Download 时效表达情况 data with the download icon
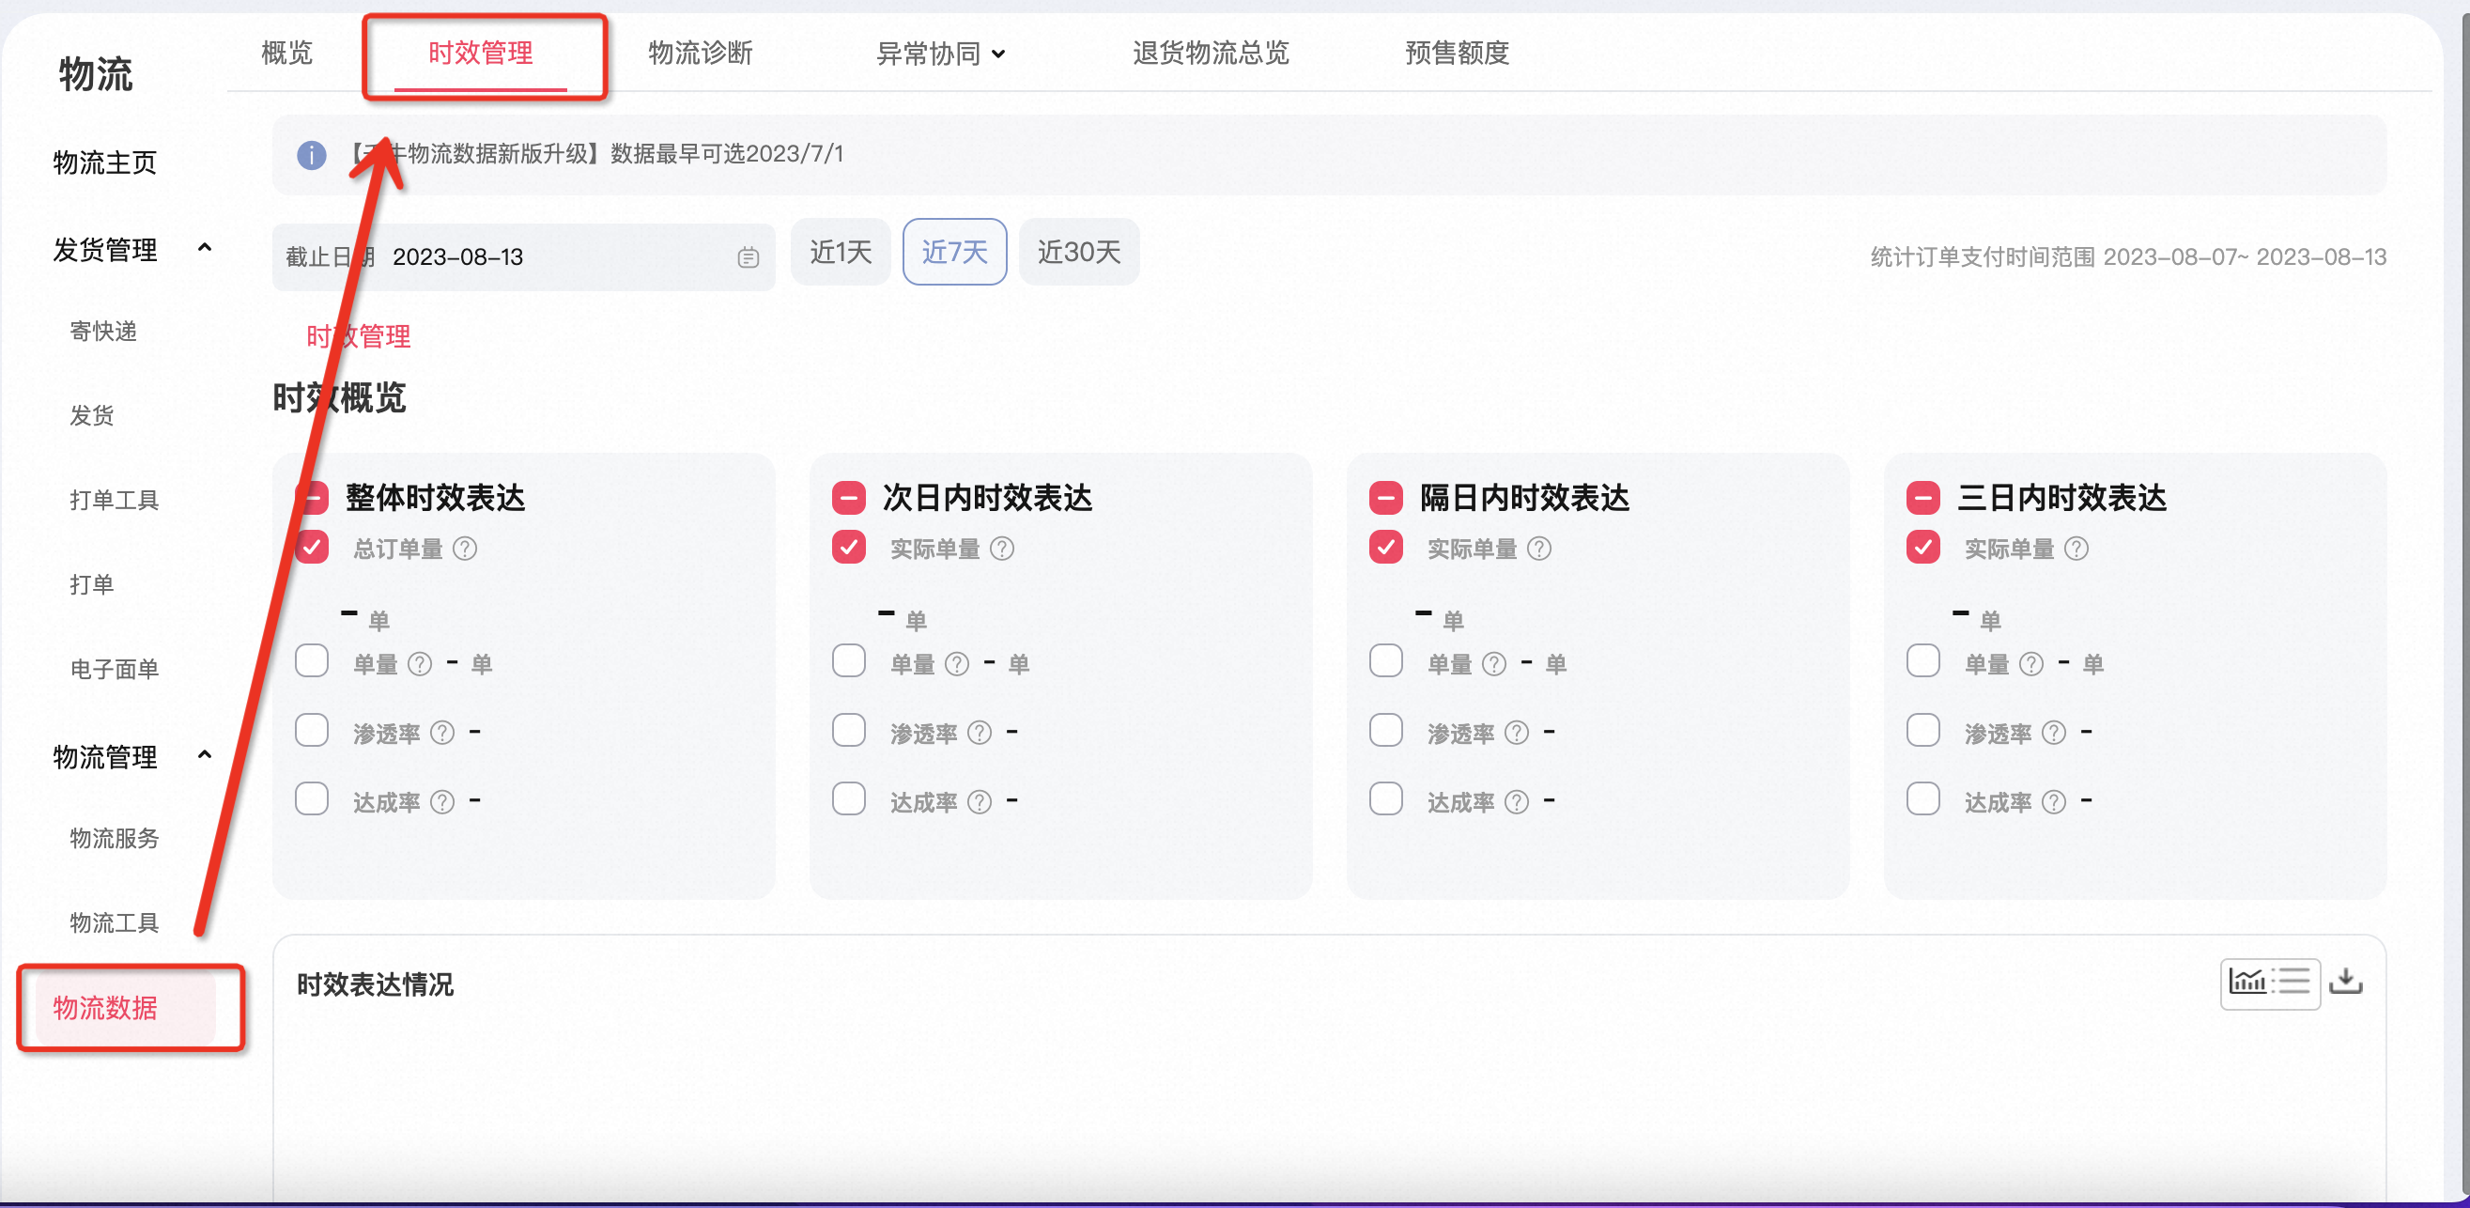The width and height of the screenshot is (2470, 1208). pyautogui.click(x=2345, y=981)
